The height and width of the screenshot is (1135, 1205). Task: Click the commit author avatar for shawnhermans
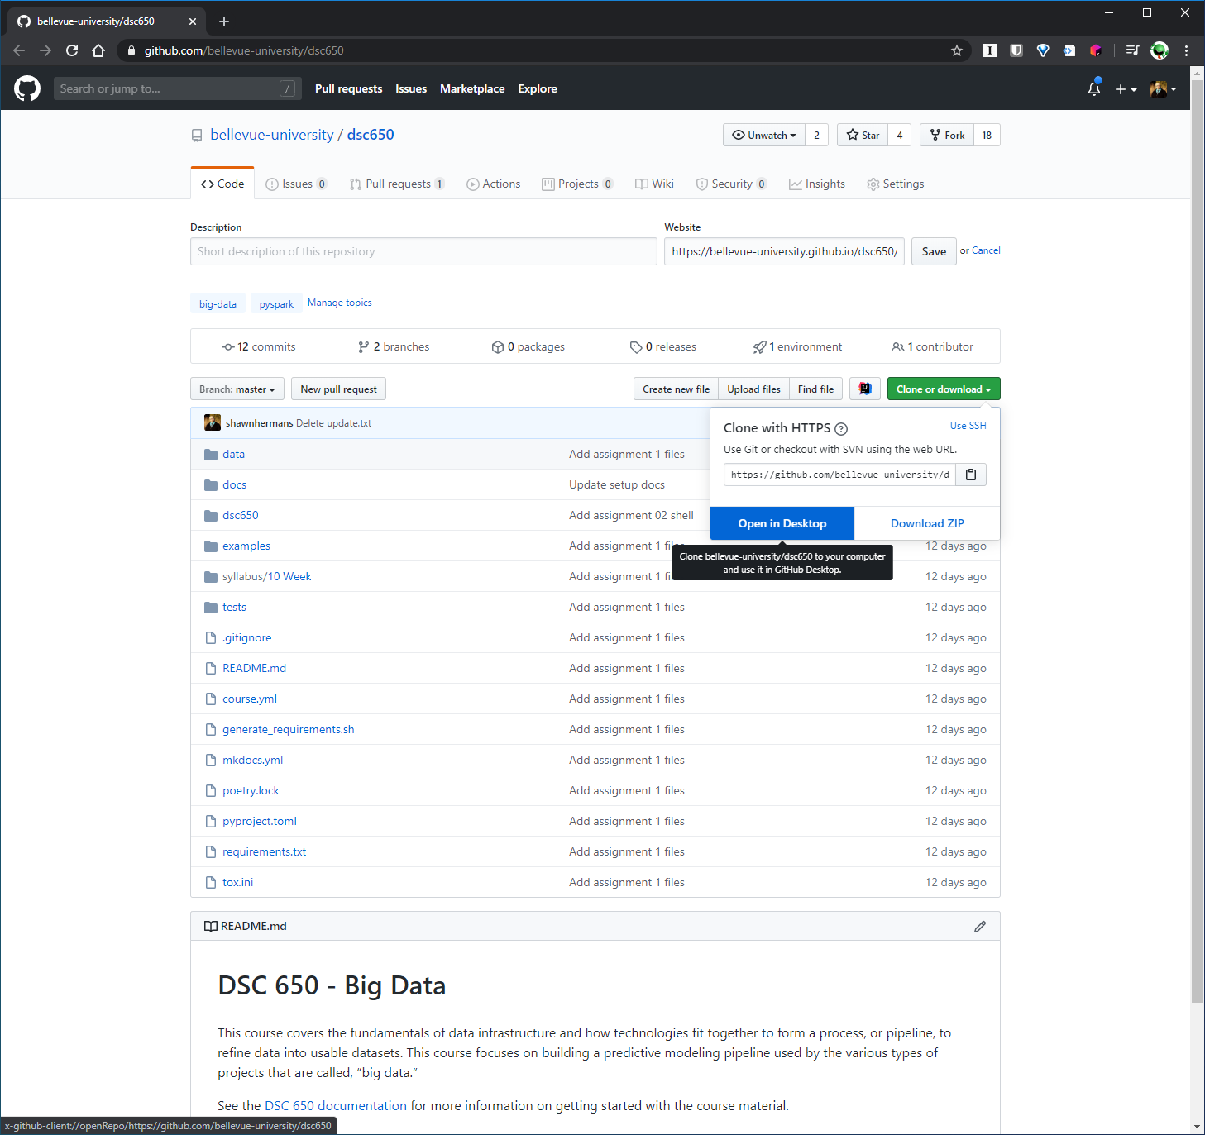213,422
